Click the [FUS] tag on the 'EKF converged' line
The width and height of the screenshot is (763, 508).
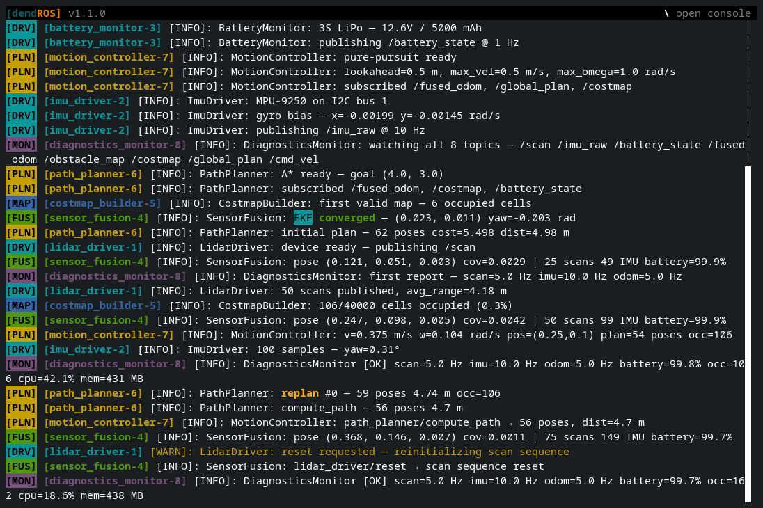tap(22, 218)
